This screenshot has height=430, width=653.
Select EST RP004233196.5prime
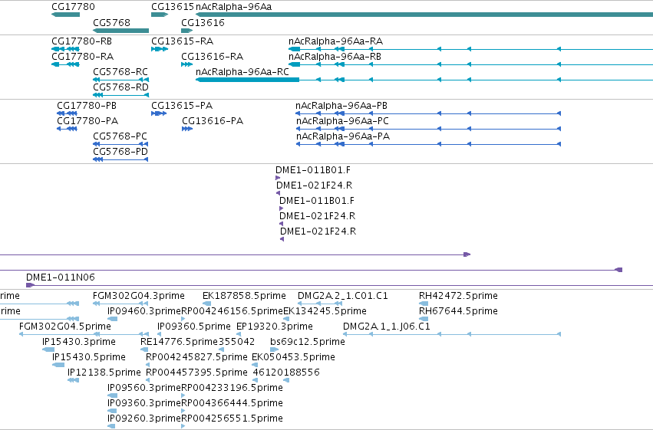(232, 388)
